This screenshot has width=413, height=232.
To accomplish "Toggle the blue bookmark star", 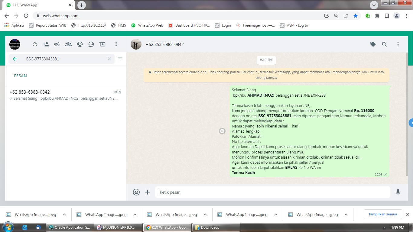I will 356,16.
